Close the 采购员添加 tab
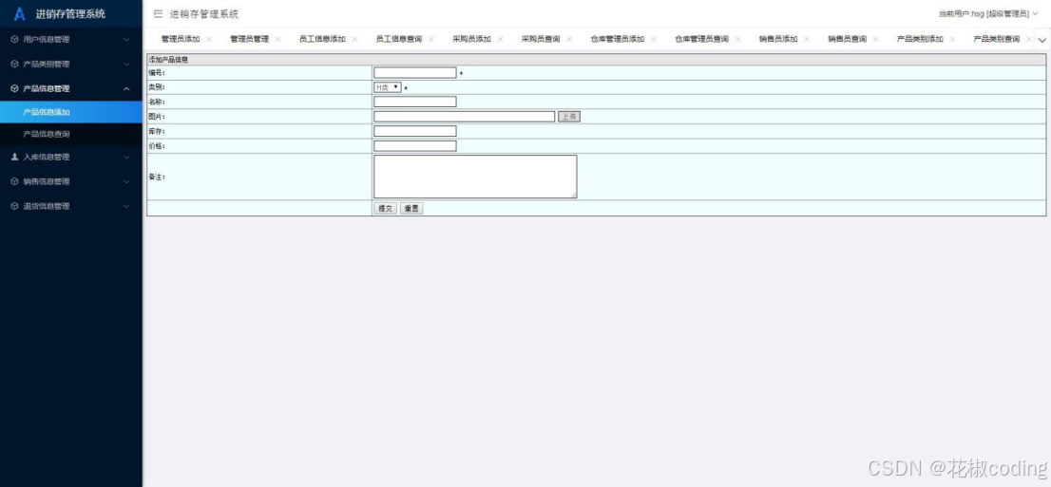This screenshot has height=487, width=1051. [x=500, y=40]
